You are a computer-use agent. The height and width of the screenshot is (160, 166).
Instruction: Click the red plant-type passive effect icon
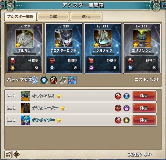coord(53,80)
